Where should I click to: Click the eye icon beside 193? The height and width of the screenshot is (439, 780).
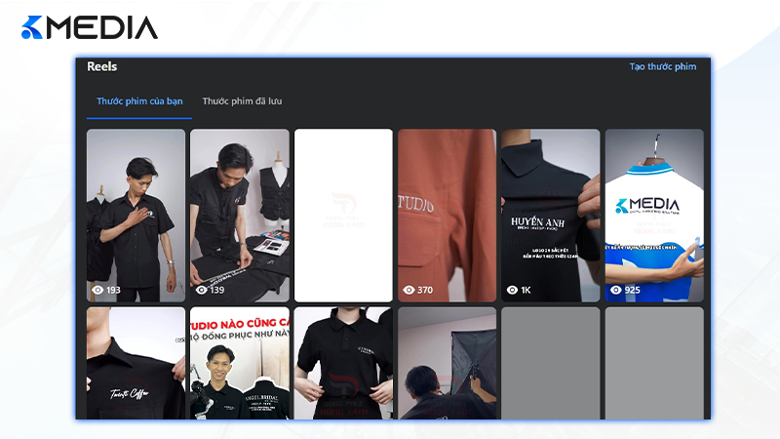97,290
